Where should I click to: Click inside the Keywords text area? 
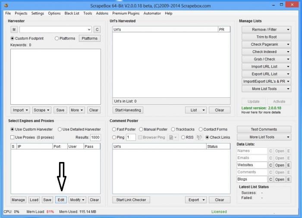coord(56,77)
